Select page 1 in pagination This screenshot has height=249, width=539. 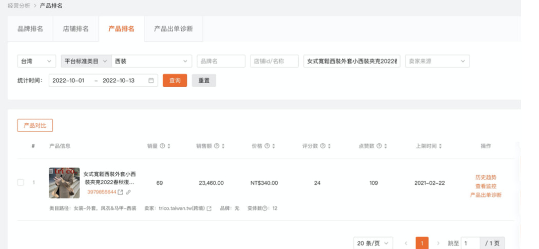pyautogui.click(x=422, y=243)
